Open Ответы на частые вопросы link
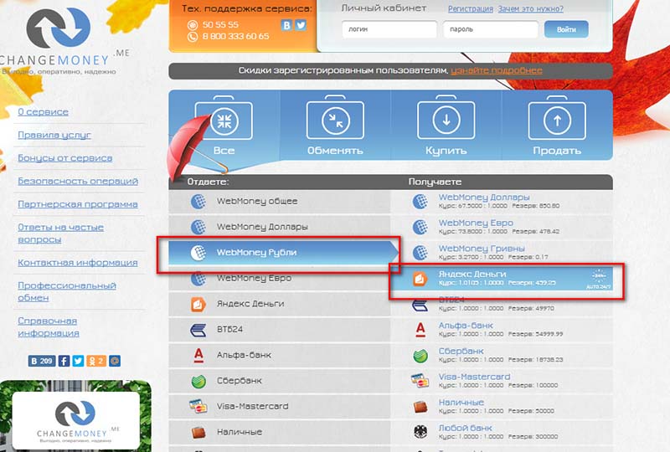Image resolution: width=670 pixels, height=452 pixels. (60, 234)
